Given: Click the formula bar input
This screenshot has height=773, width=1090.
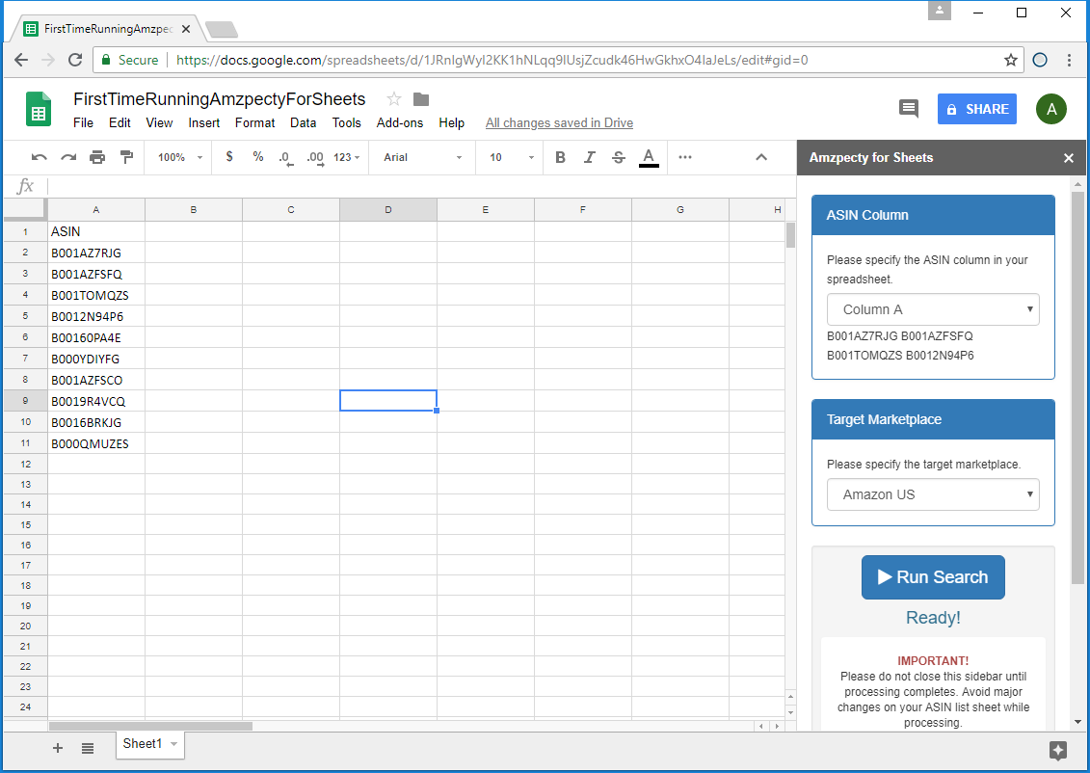Looking at the screenshot, I should (x=420, y=186).
